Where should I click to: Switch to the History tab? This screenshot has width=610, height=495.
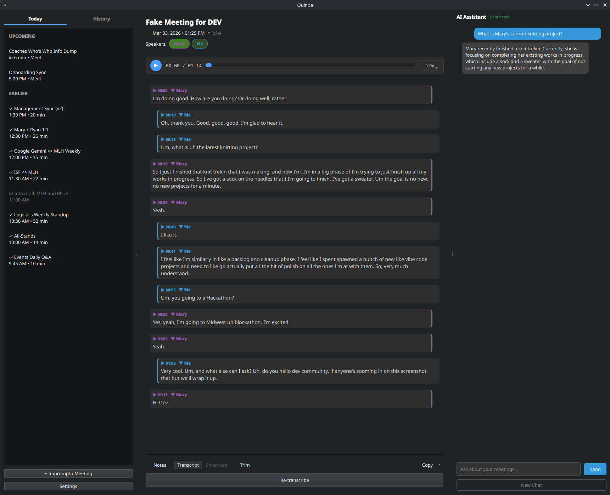pos(101,19)
